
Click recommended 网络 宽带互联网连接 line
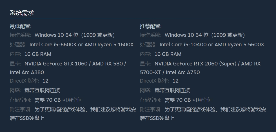click(x=165, y=90)
